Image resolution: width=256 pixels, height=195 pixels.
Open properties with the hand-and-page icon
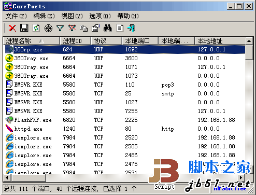point(95,28)
